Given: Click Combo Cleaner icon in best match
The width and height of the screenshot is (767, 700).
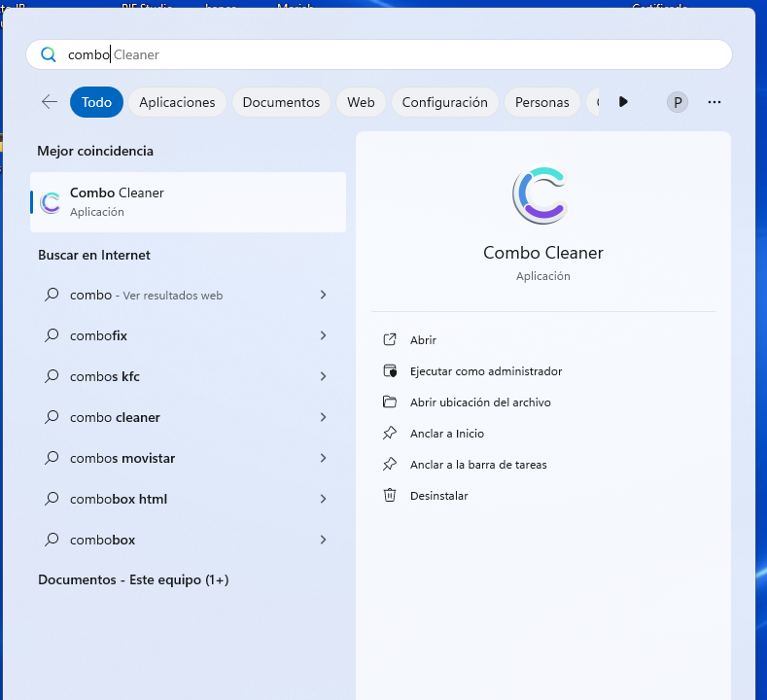Looking at the screenshot, I should click(50, 202).
